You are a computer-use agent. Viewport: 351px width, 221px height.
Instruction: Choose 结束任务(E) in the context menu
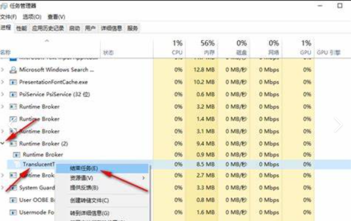(102, 168)
